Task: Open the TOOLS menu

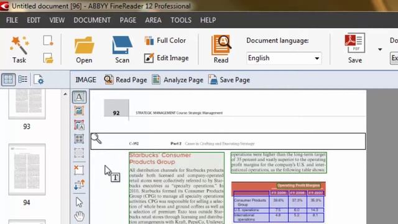Action: 181,20
